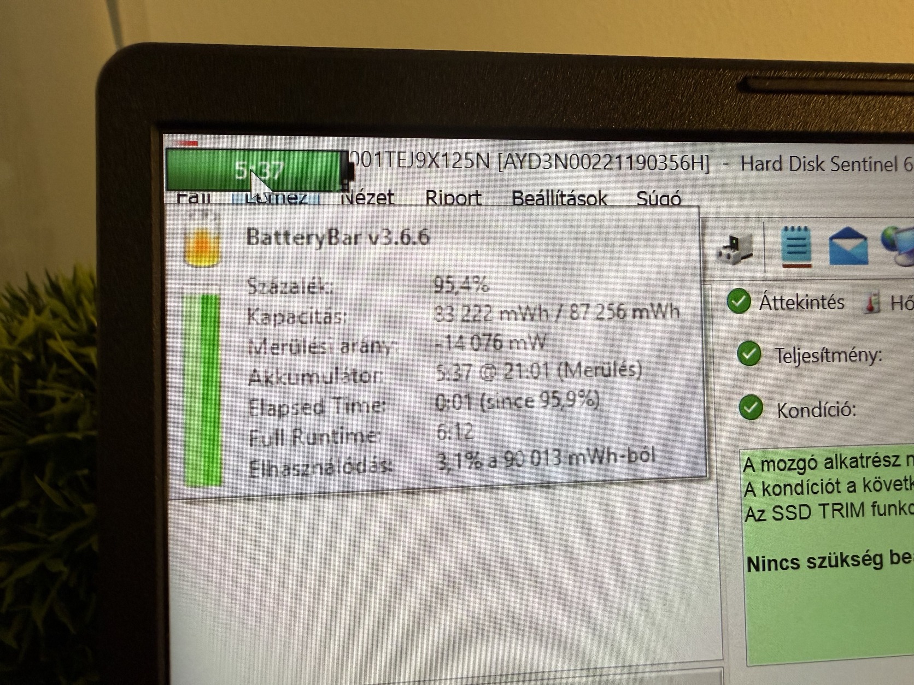Open the Riport menu

[x=453, y=198]
